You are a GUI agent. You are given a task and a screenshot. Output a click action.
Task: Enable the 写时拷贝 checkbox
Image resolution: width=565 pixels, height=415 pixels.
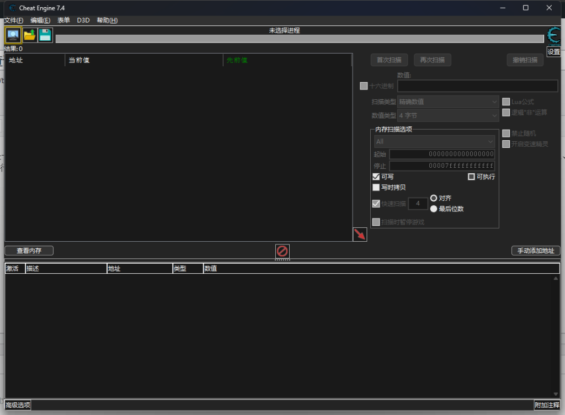(x=376, y=188)
